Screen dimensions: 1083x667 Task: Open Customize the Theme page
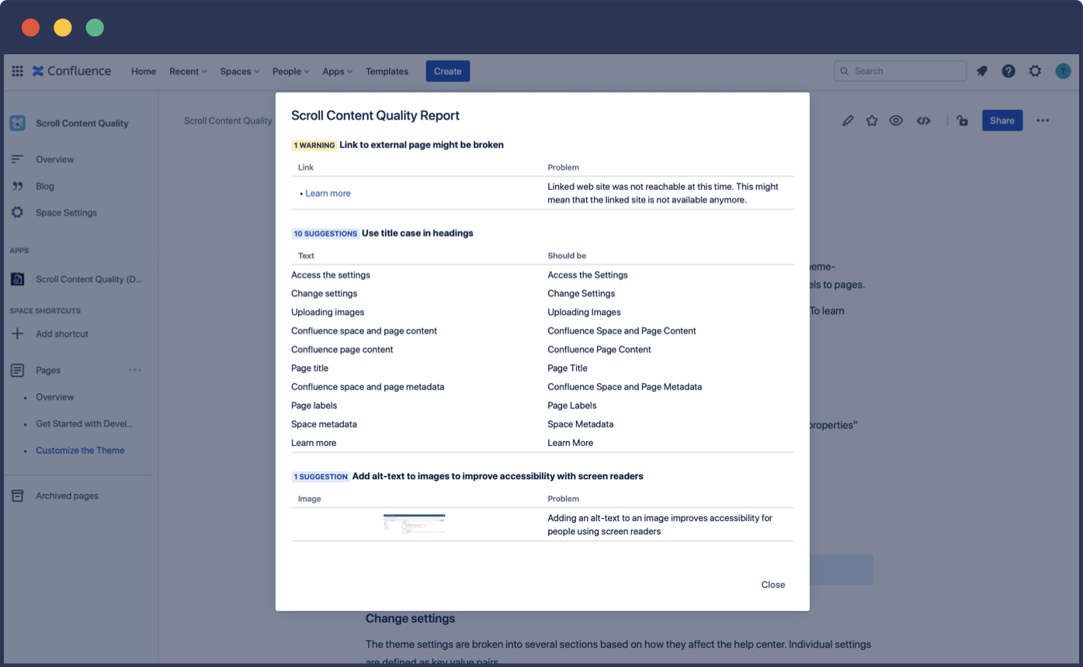pyautogui.click(x=80, y=451)
